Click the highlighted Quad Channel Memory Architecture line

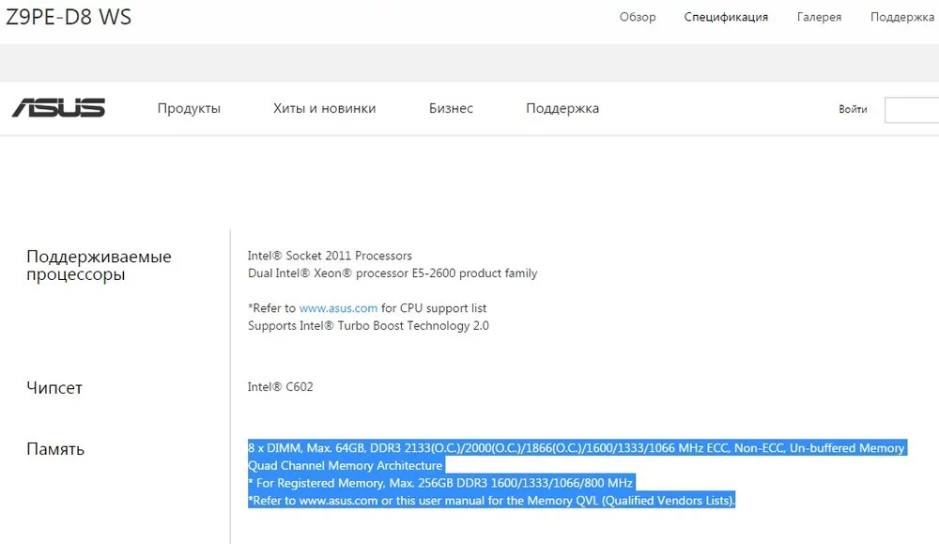(x=346, y=465)
